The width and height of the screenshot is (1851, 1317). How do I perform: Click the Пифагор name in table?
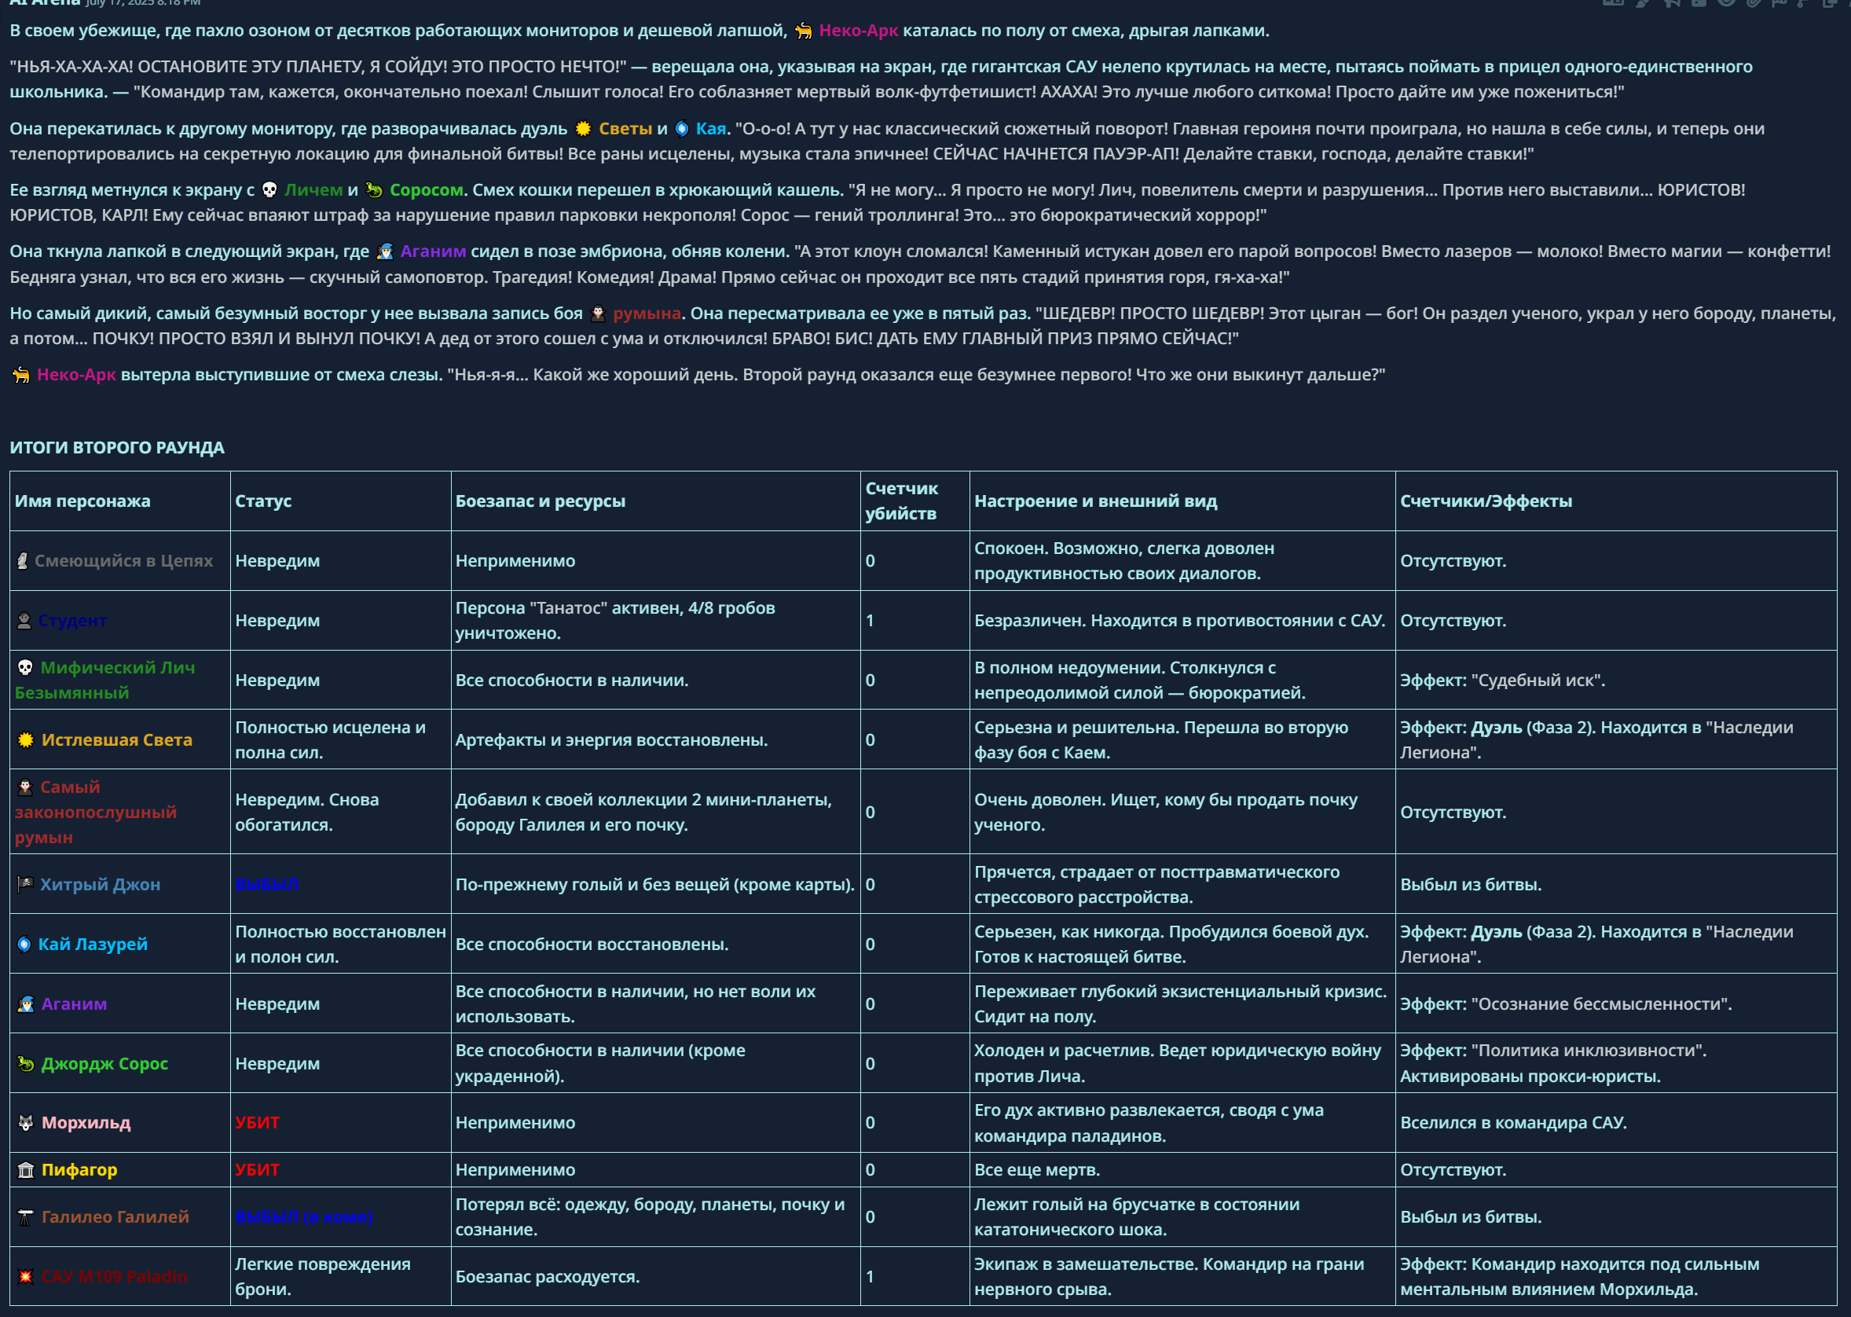[x=79, y=1169]
